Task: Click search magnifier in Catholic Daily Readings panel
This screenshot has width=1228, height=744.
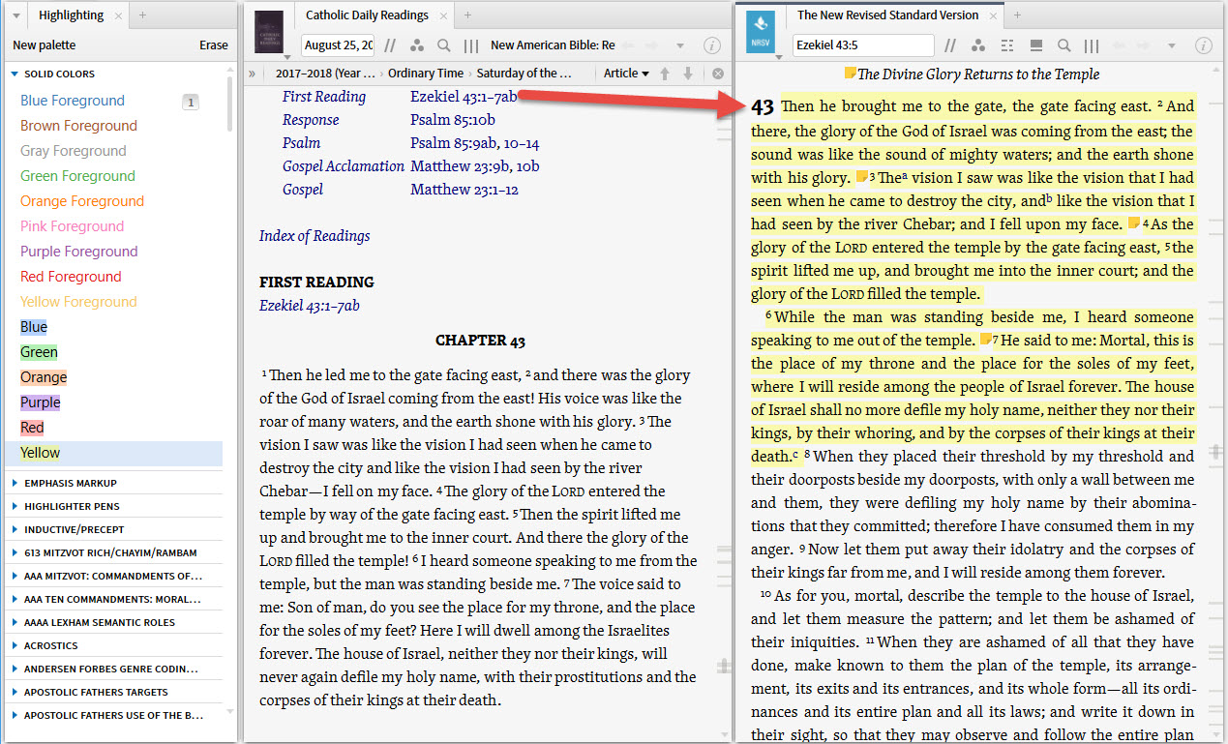Action: (x=444, y=45)
